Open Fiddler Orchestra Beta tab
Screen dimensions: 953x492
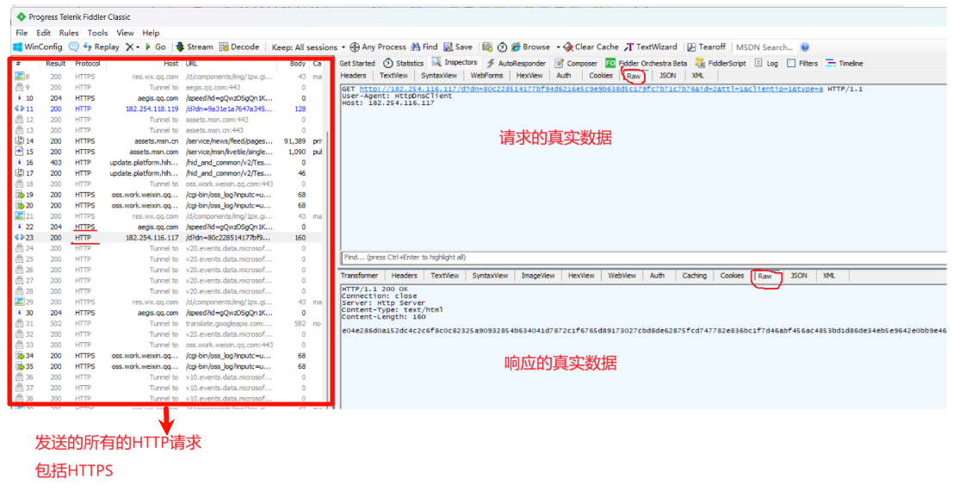[x=646, y=63]
